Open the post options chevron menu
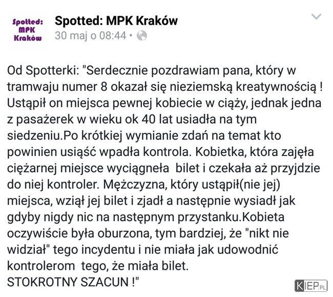333x297 pixels. (x=316, y=16)
